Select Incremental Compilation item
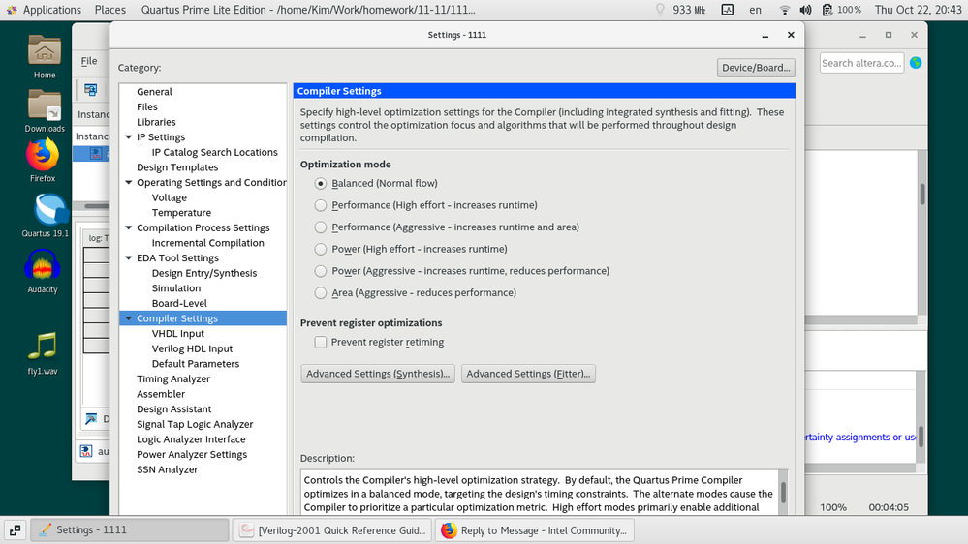This screenshot has width=968, height=544. [208, 243]
